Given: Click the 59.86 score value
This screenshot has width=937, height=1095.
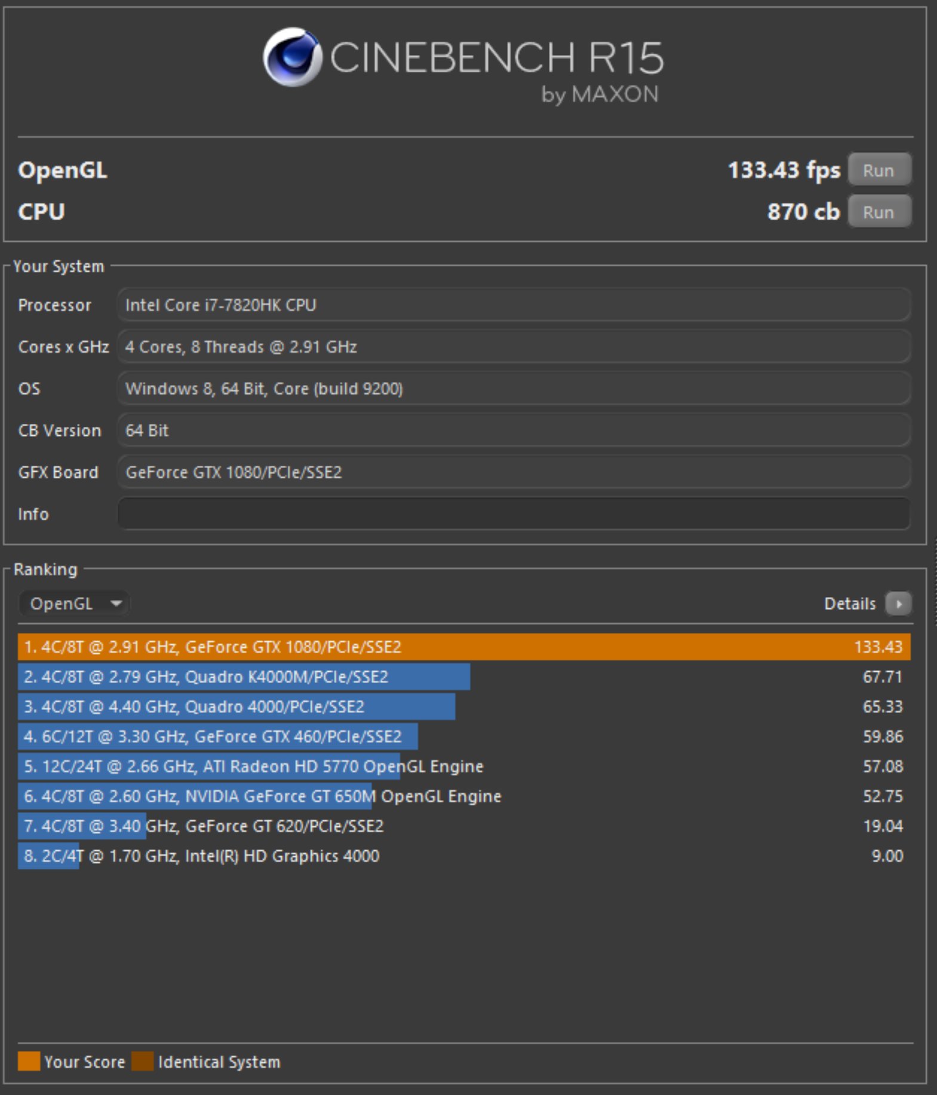Looking at the screenshot, I should [883, 736].
